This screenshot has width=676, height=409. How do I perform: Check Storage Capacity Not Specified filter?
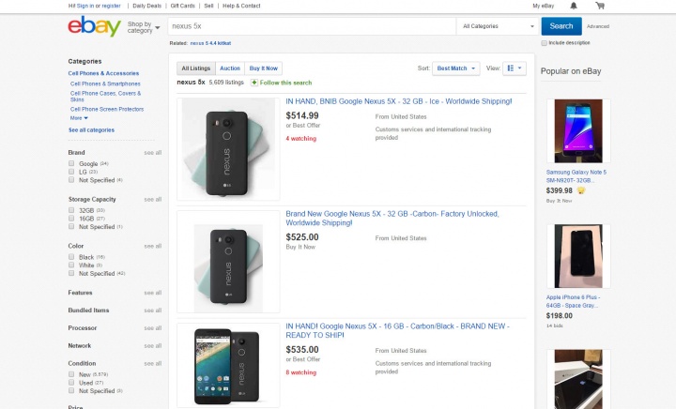71,226
